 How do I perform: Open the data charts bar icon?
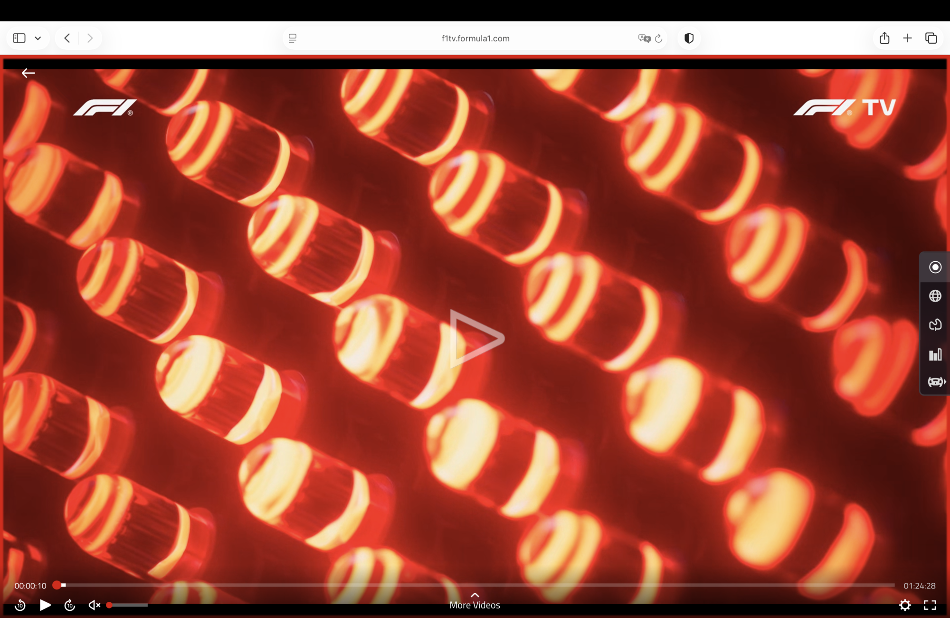[935, 354]
